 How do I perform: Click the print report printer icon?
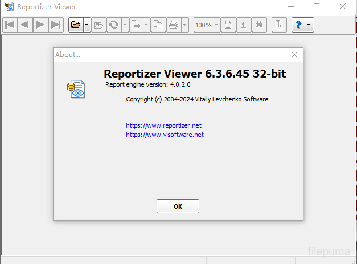pyautogui.click(x=174, y=25)
